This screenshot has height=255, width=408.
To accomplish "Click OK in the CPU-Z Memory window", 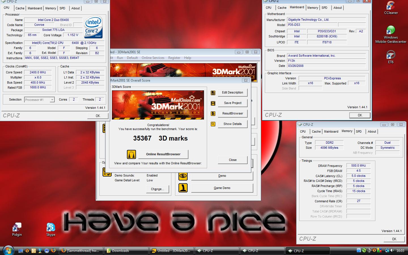I will click(394, 239).
